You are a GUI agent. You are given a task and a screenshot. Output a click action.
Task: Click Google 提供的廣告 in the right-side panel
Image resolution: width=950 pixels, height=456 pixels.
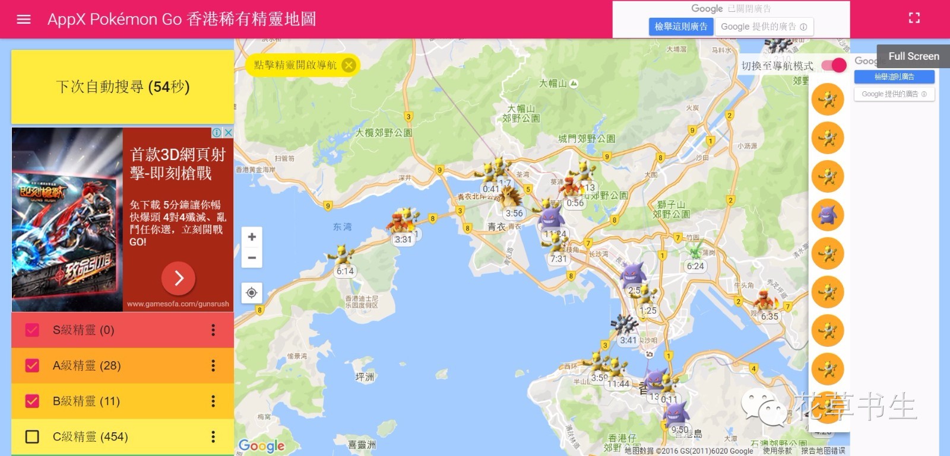[894, 94]
